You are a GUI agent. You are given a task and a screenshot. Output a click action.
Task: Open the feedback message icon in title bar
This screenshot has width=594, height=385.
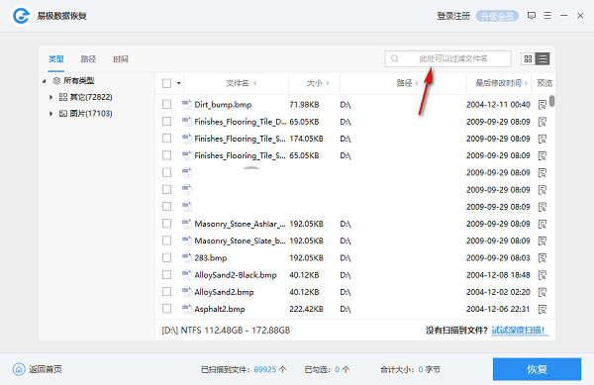click(x=531, y=16)
